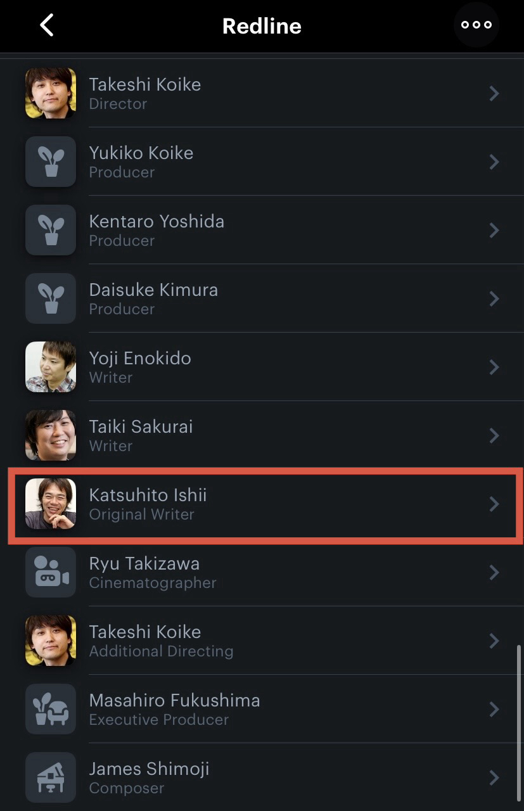
Task: Open Ryu Takizawa Cinematographer name
Action: click(144, 564)
